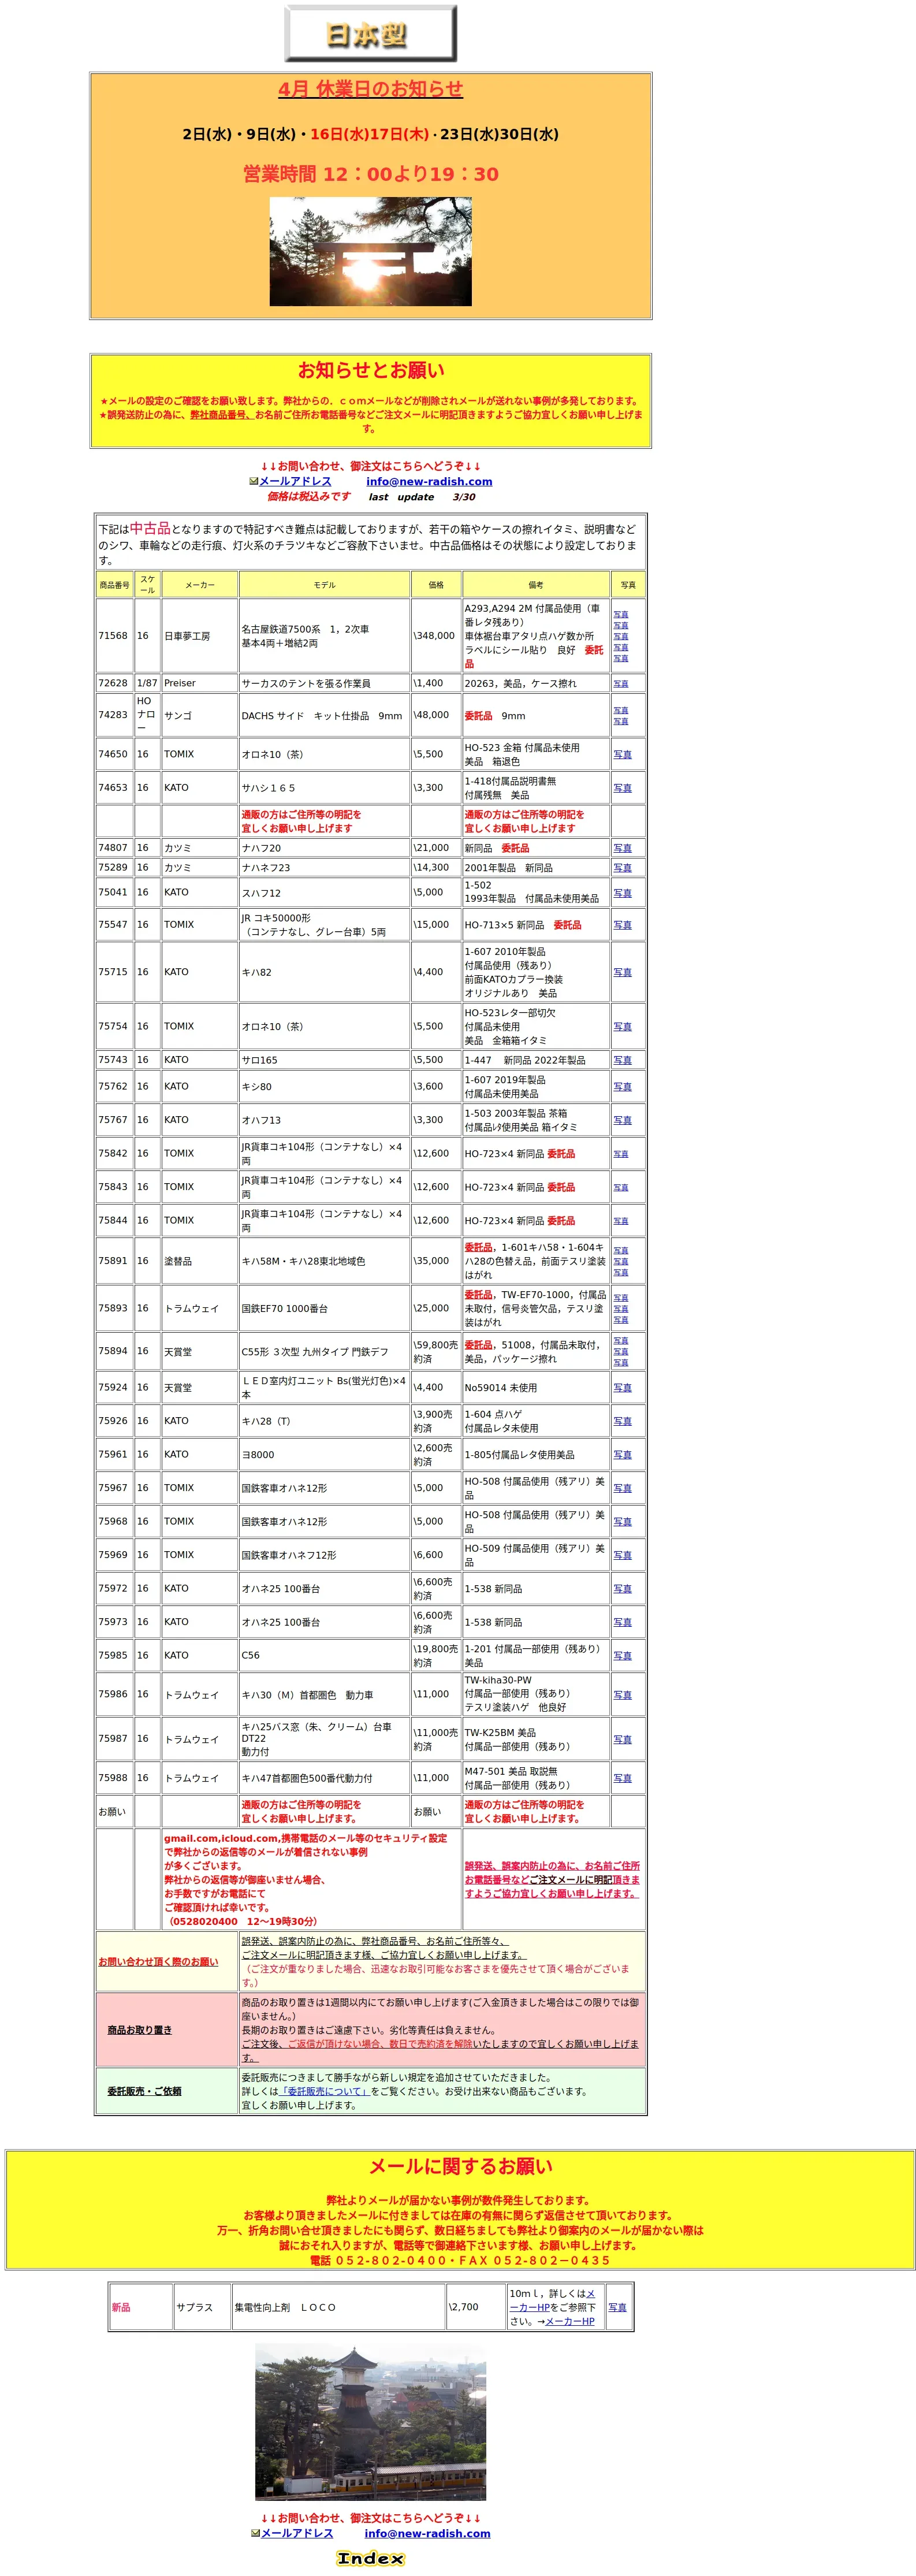Click the DACHS サイド キット仕掛品 cell
The width and height of the screenshot is (916, 2576).
pyautogui.click(x=325, y=716)
